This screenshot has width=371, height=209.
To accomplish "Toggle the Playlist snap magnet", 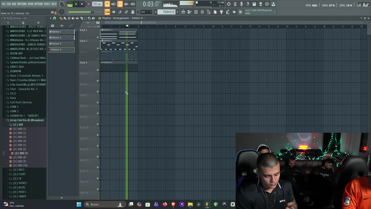I will pos(54,18).
